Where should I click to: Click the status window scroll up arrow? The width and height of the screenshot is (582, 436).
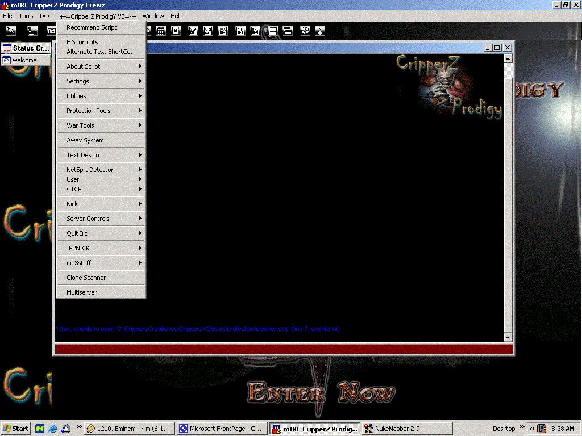(x=508, y=58)
